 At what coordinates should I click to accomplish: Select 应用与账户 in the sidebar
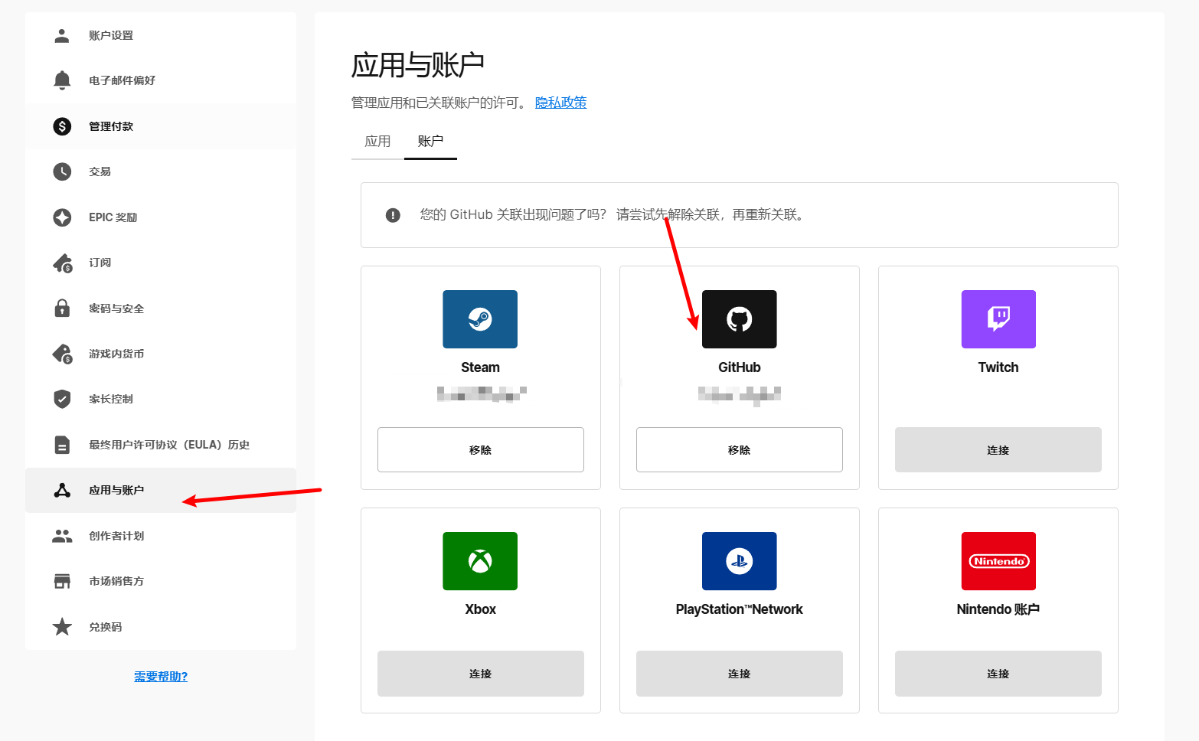[161, 490]
